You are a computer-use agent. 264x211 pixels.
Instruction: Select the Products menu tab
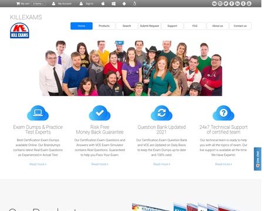pos(104,26)
